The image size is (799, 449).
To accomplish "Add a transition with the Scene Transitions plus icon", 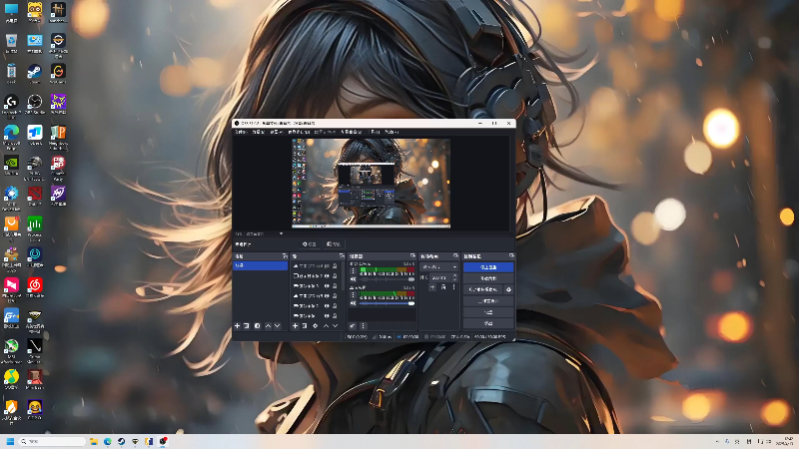I will tap(432, 287).
